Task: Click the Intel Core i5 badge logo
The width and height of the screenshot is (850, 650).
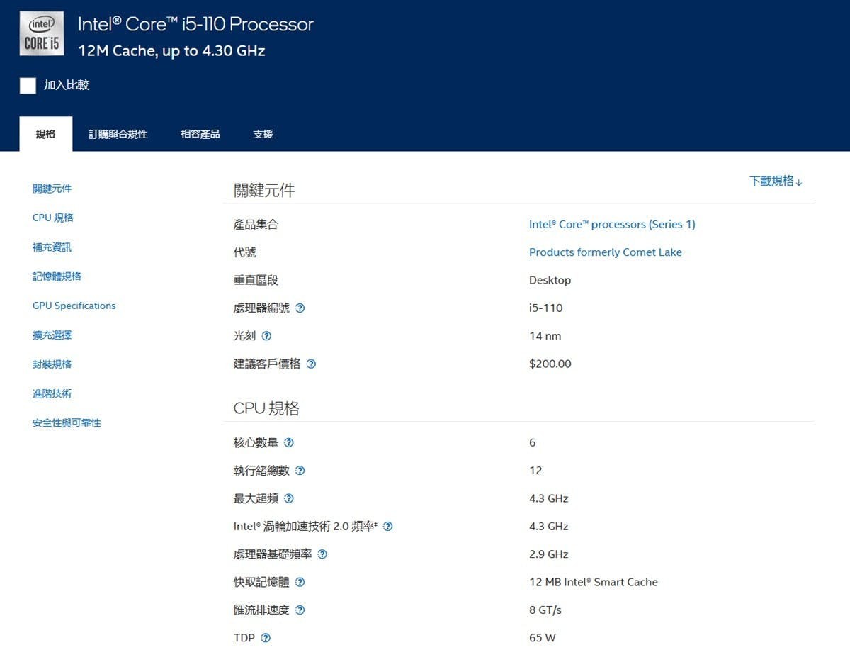Action: point(41,33)
